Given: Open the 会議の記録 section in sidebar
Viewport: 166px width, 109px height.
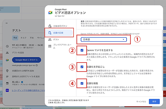Looking at the screenshot, I should (x=59, y=33).
